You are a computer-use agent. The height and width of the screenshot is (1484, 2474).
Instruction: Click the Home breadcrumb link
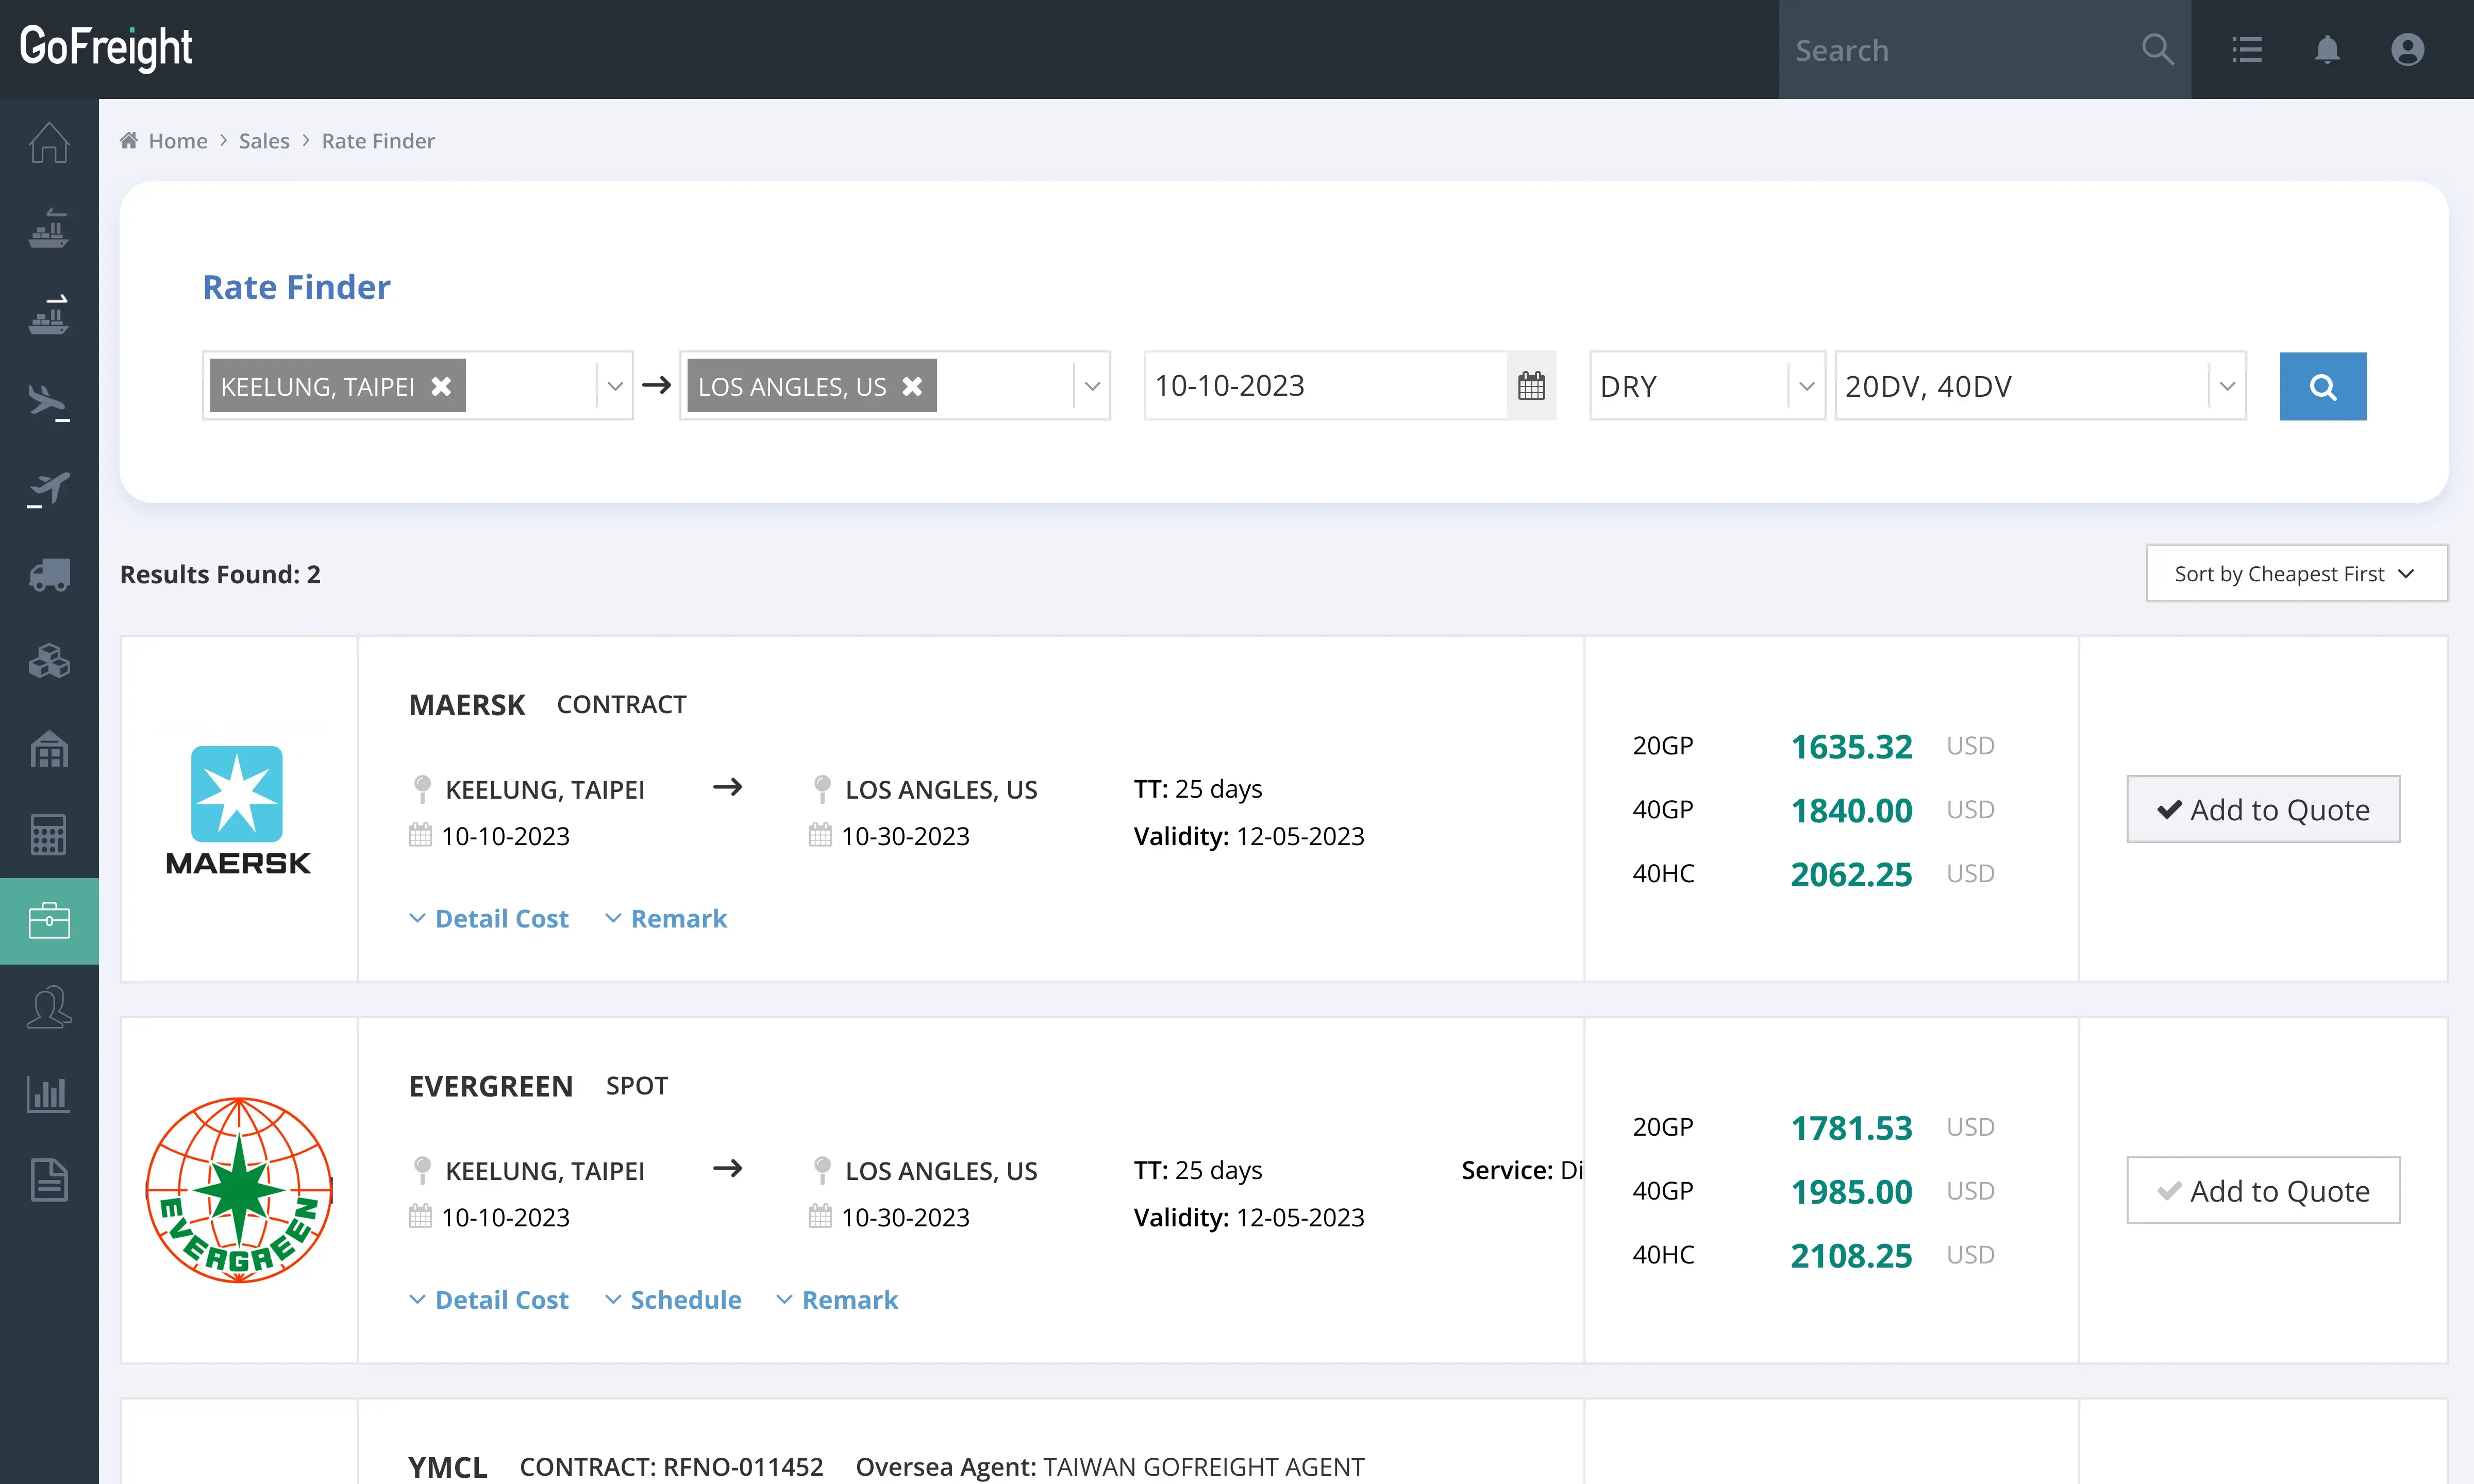[x=177, y=141]
